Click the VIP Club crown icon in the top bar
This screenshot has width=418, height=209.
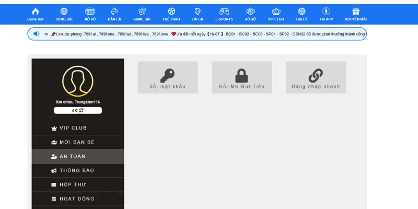275,11
